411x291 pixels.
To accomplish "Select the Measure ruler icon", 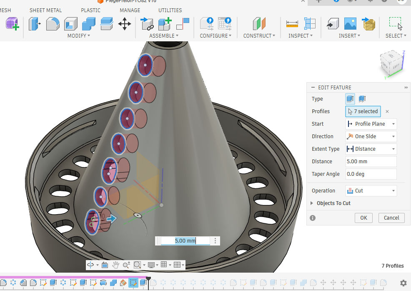I will [292, 24].
